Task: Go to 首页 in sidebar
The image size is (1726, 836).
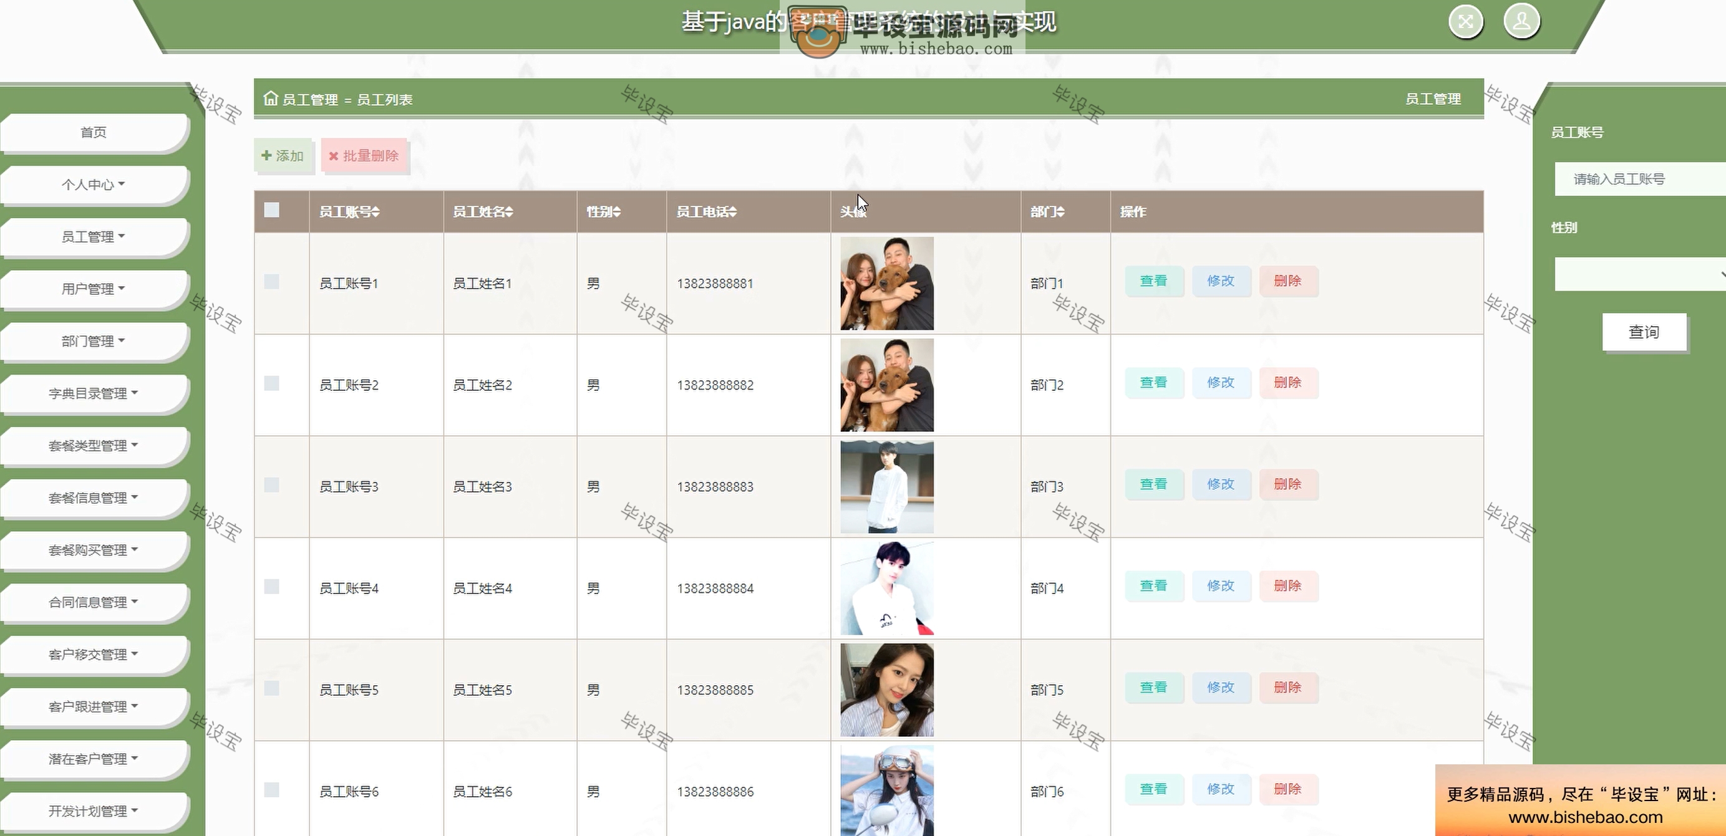Action: click(x=94, y=132)
